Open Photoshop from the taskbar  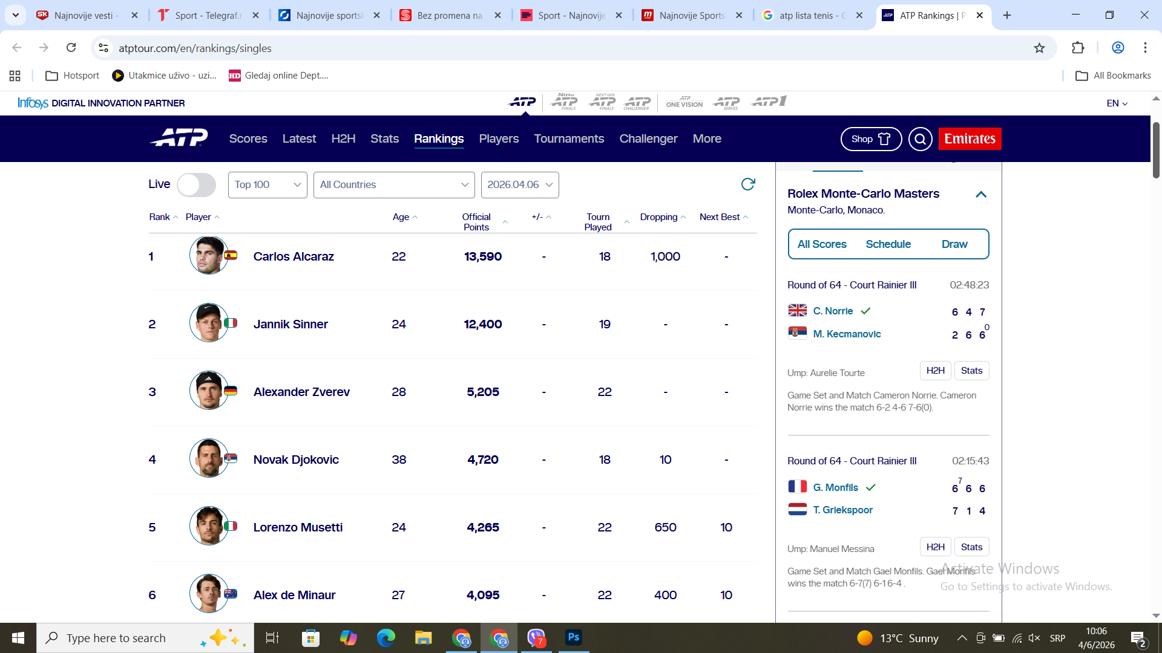point(573,637)
